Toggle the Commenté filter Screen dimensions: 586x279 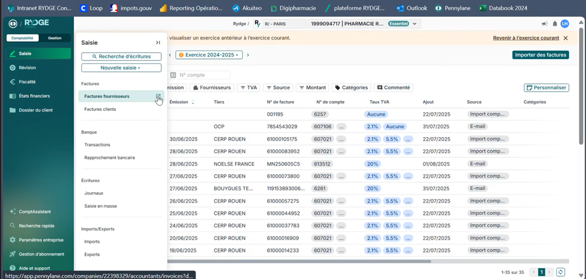[394, 87]
